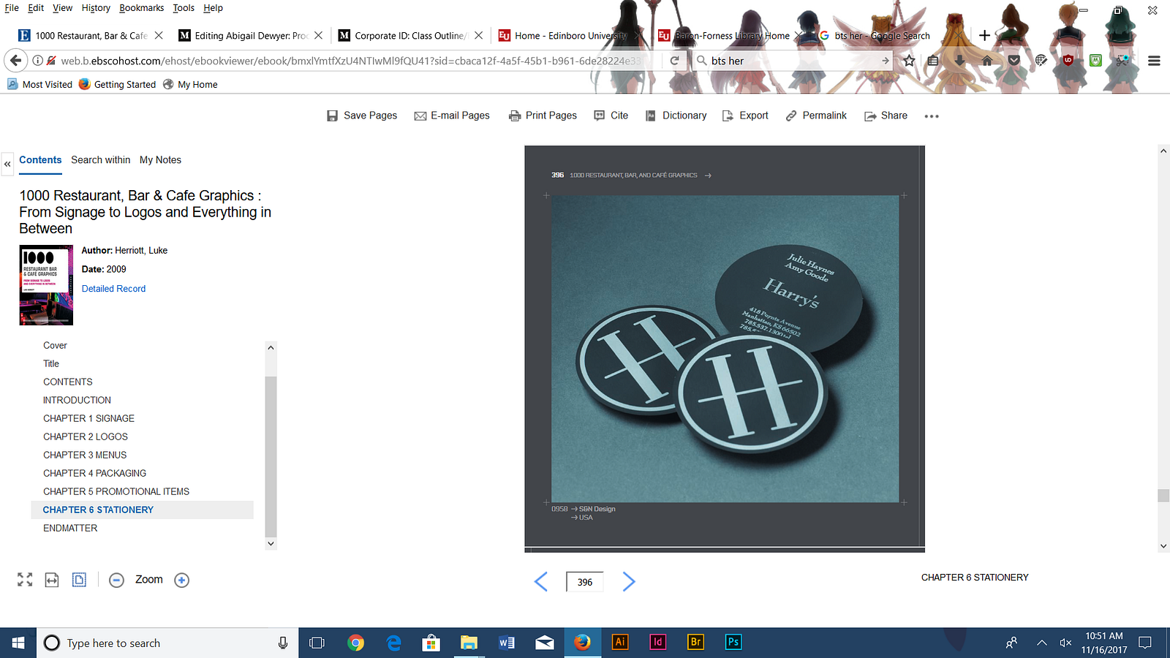
Task: Go to the Title section
Action: click(x=51, y=363)
